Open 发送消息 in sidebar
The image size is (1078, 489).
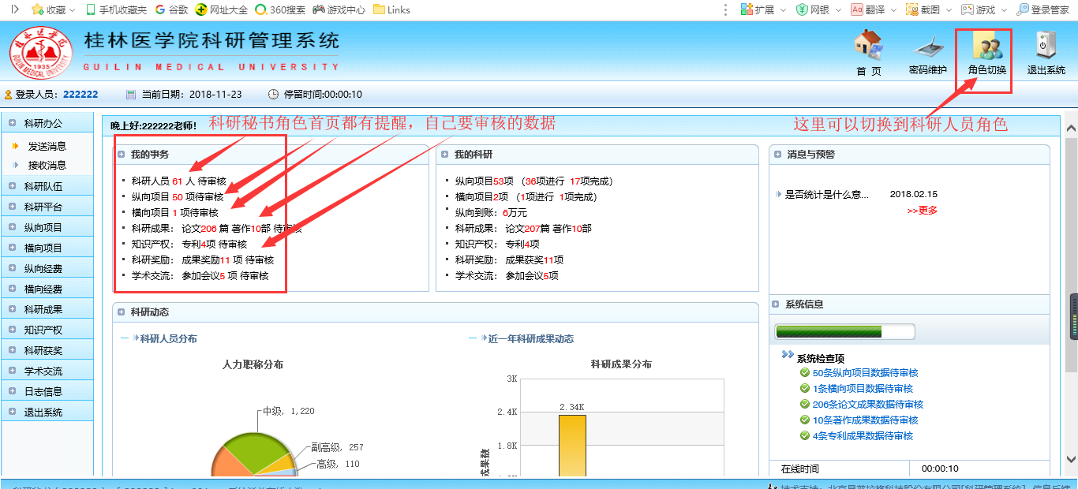[x=47, y=146]
